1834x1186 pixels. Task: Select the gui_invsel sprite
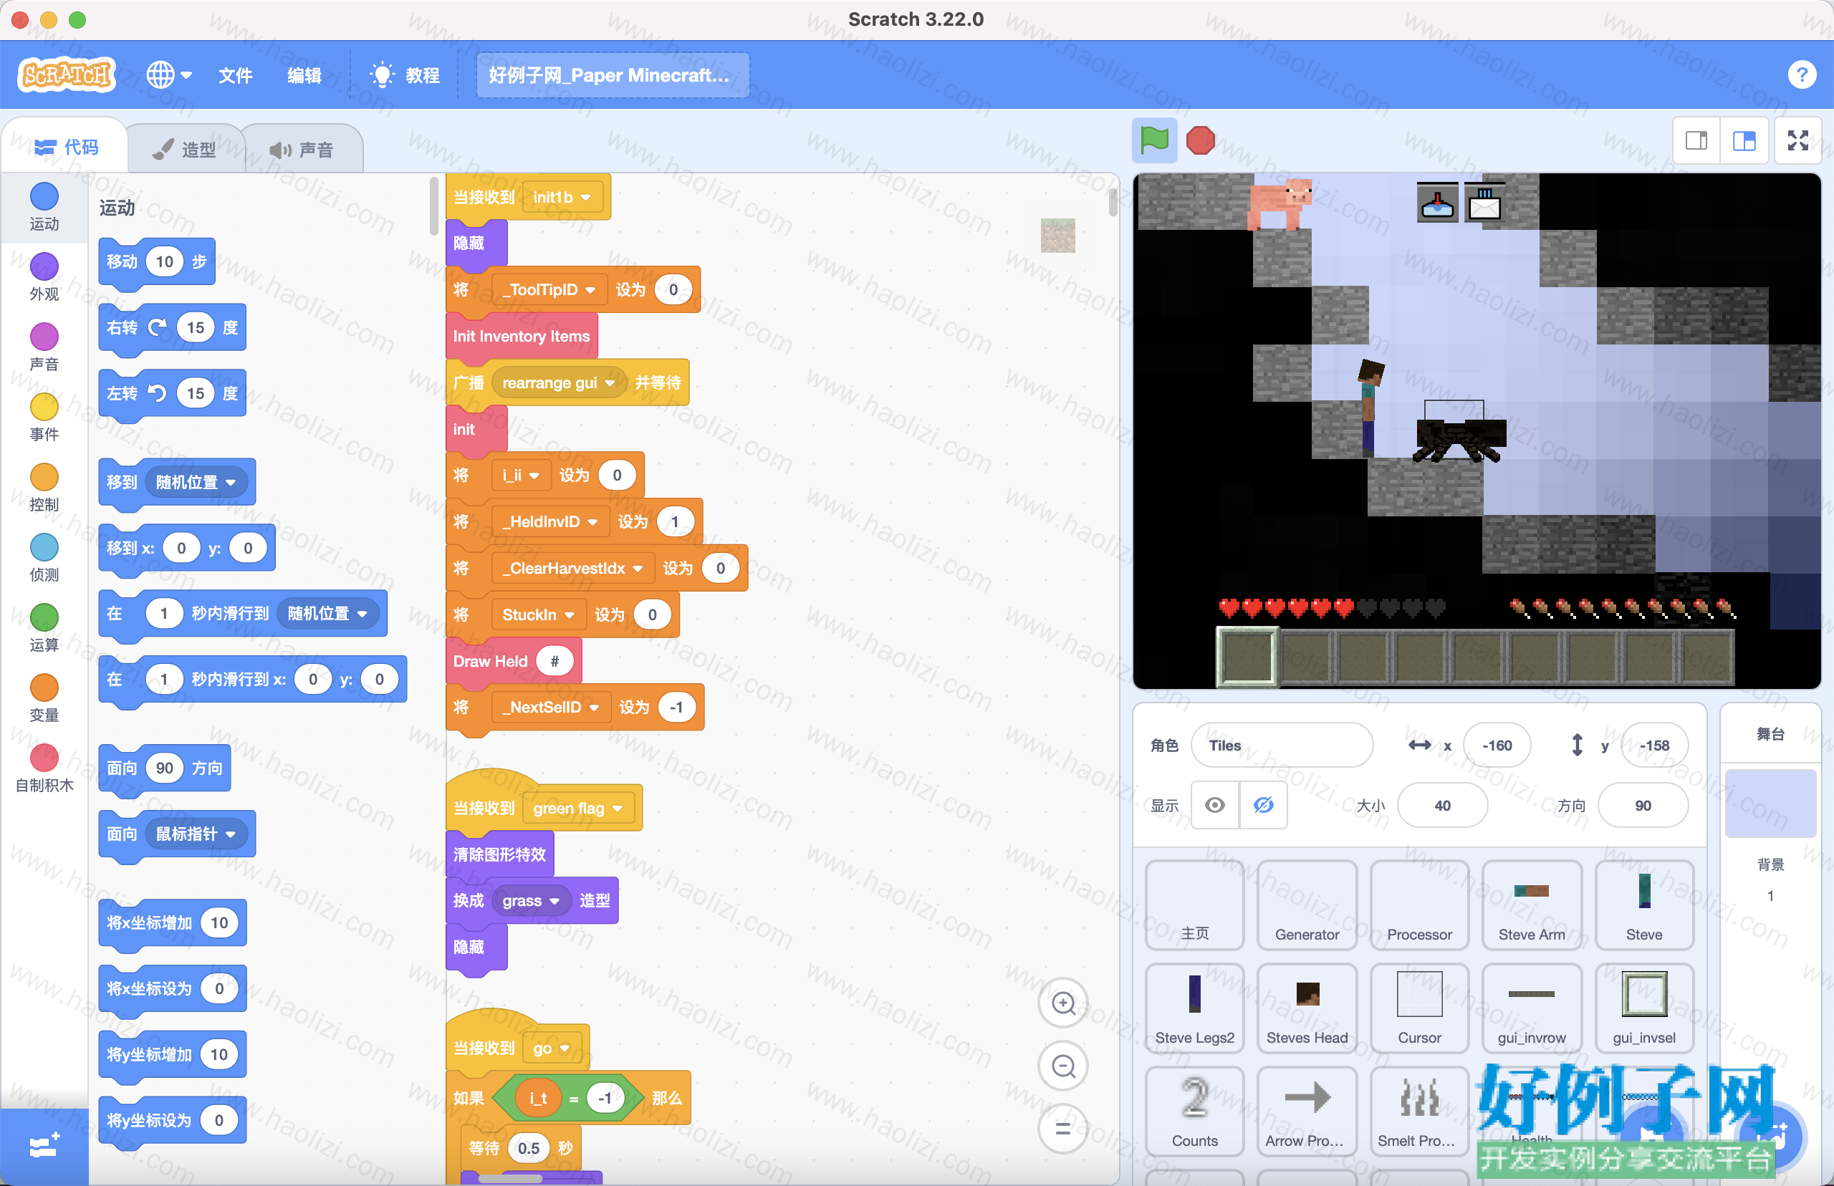[1643, 1008]
